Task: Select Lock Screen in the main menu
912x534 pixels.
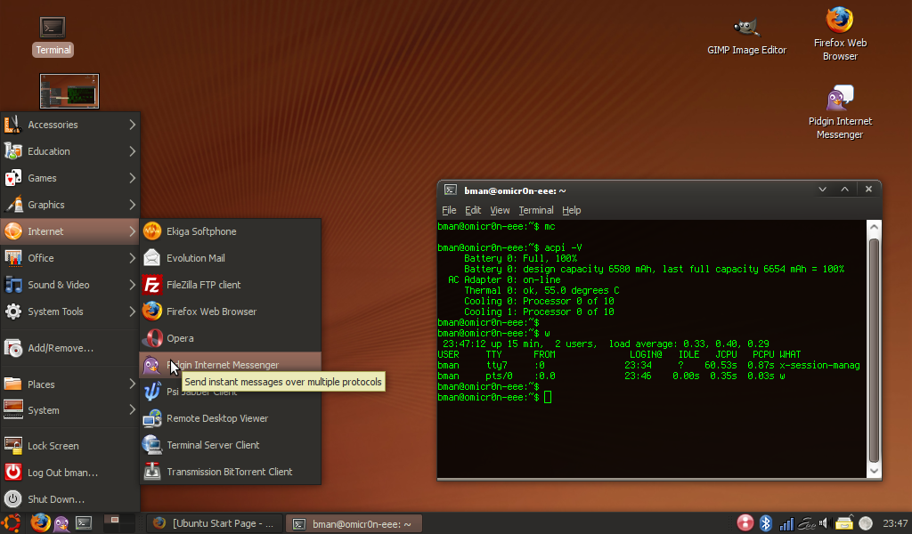Action: click(69, 446)
